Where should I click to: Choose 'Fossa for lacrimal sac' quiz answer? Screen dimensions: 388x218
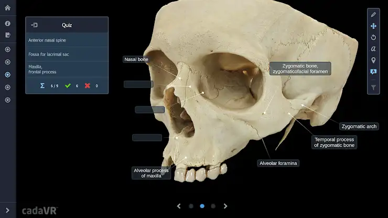click(x=67, y=54)
